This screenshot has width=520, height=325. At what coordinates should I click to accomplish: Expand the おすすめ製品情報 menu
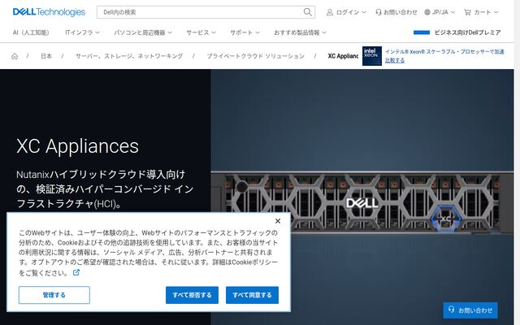pos(300,32)
